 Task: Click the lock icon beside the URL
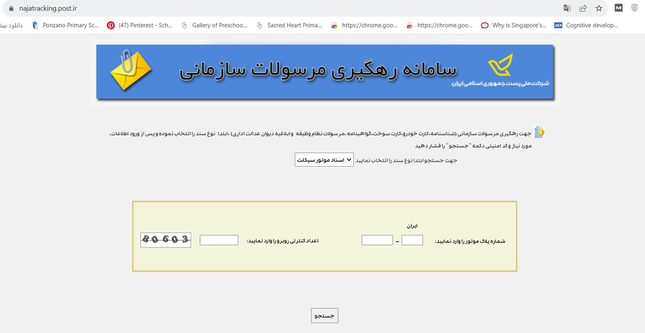tap(11, 8)
